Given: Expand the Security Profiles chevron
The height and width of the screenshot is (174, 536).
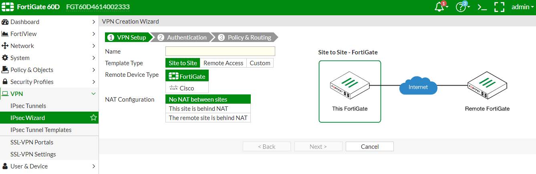Looking at the screenshot, I should [x=94, y=82].
